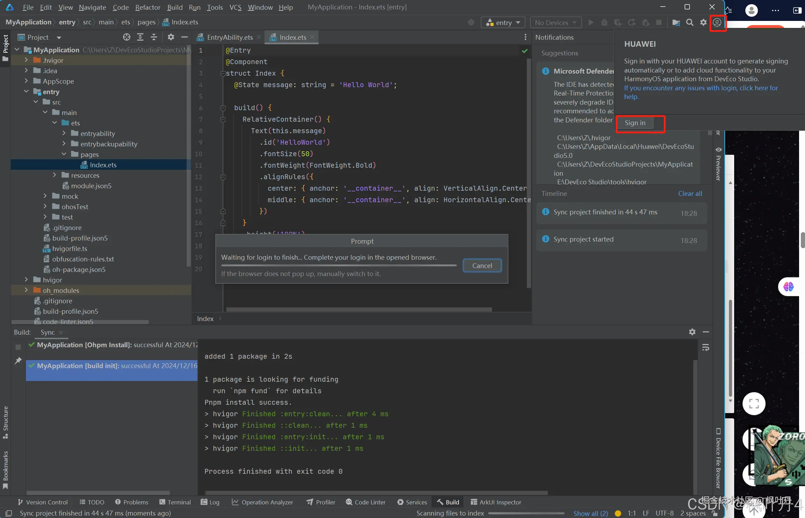
Task: Open the entry run configuration dropdown
Action: [503, 23]
